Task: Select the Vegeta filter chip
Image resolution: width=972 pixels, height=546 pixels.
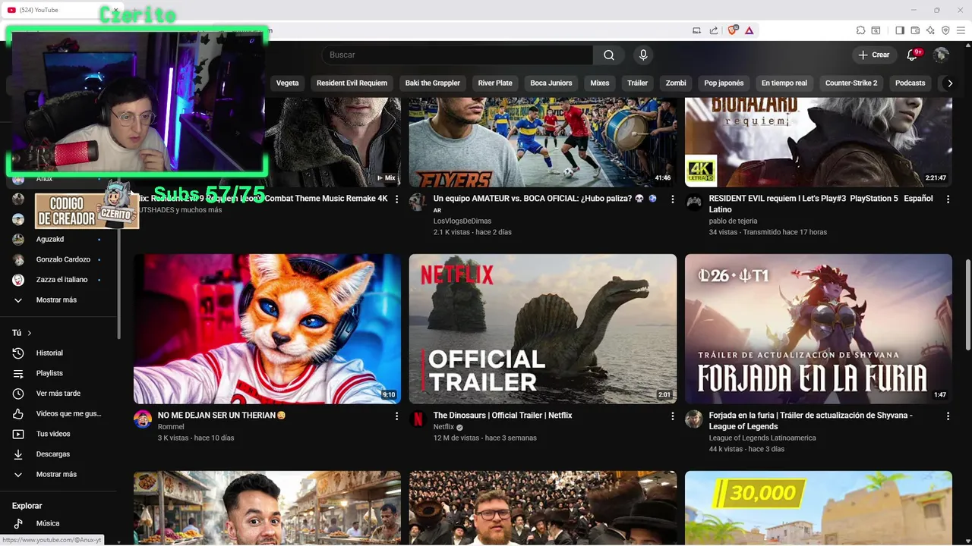Action: tap(287, 83)
